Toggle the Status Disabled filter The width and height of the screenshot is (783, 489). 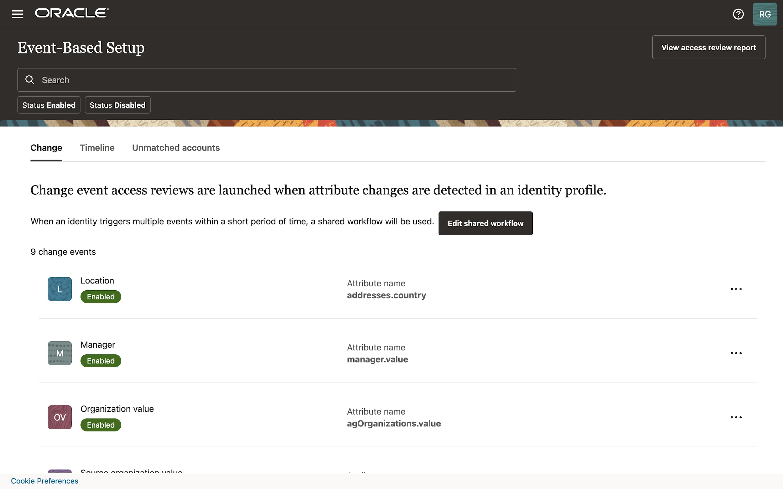click(x=117, y=105)
